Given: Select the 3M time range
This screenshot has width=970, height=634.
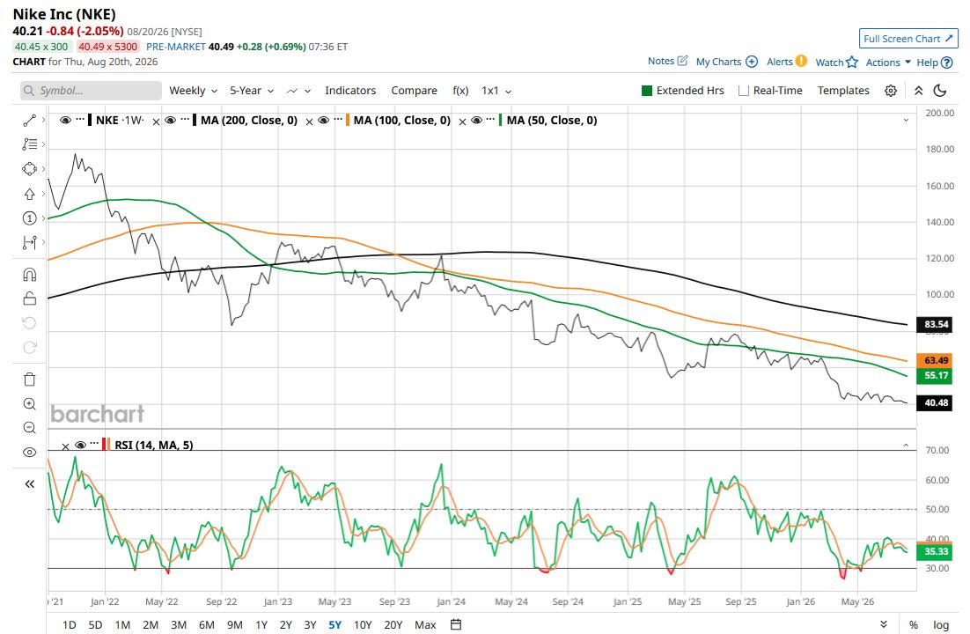Looking at the screenshot, I should (x=178, y=624).
